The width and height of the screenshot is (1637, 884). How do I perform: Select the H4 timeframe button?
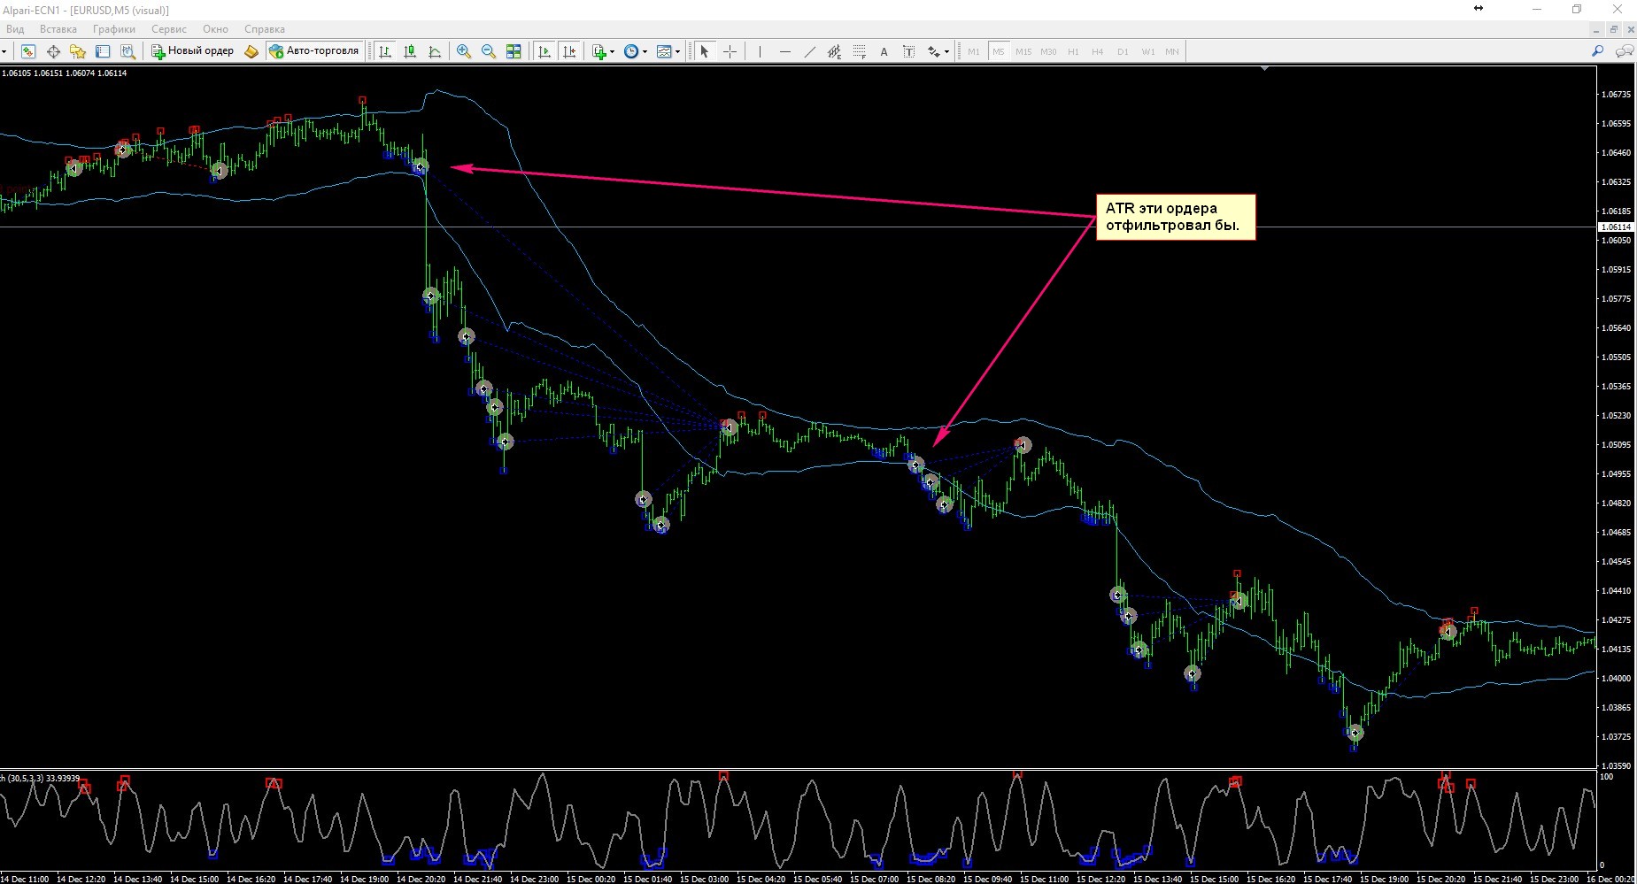[x=1098, y=51]
